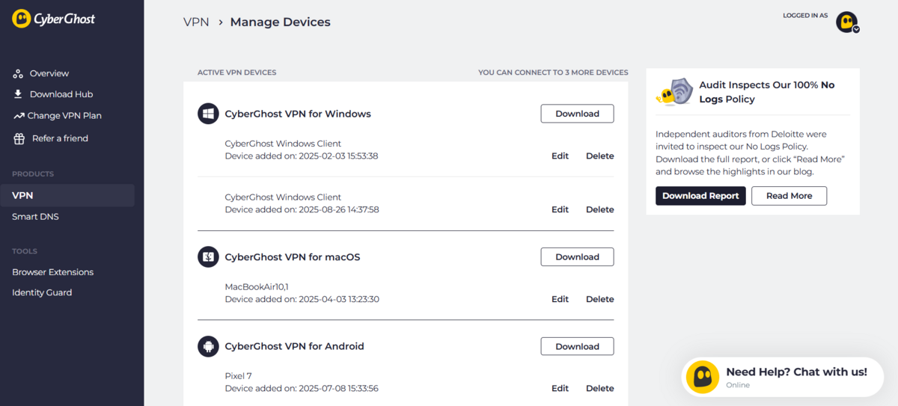Click the Windows logo icon
Viewport: 898px width, 406px height.
click(x=208, y=114)
